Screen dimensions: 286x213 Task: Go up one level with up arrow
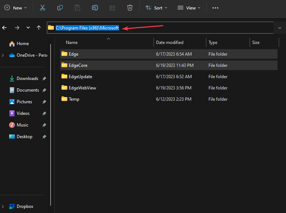tap(39, 28)
